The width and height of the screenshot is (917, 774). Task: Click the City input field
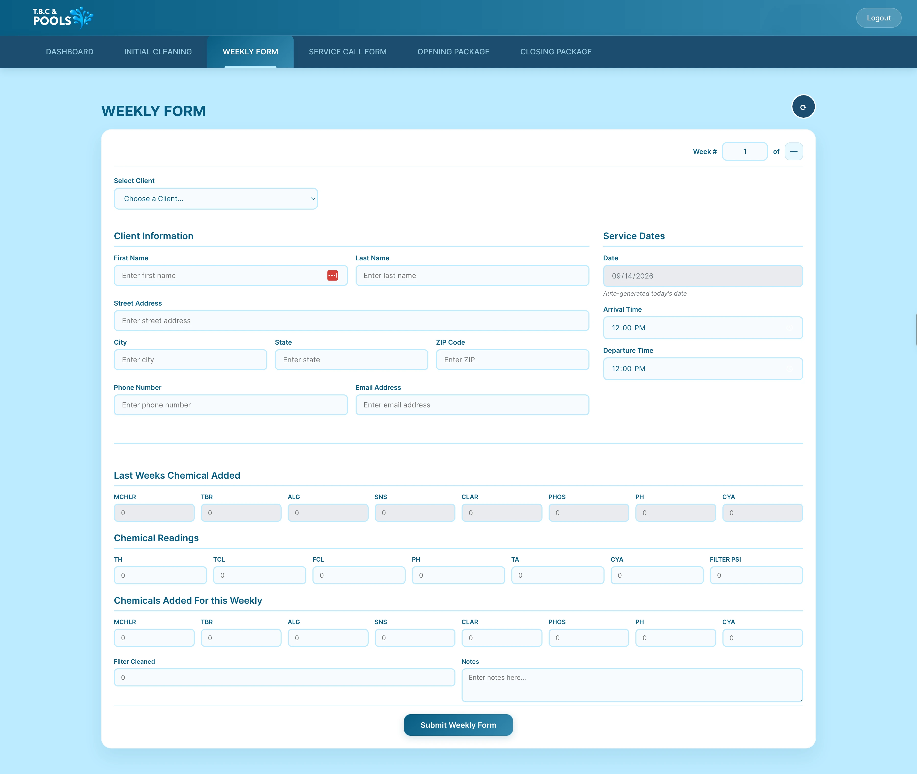click(x=190, y=360)
